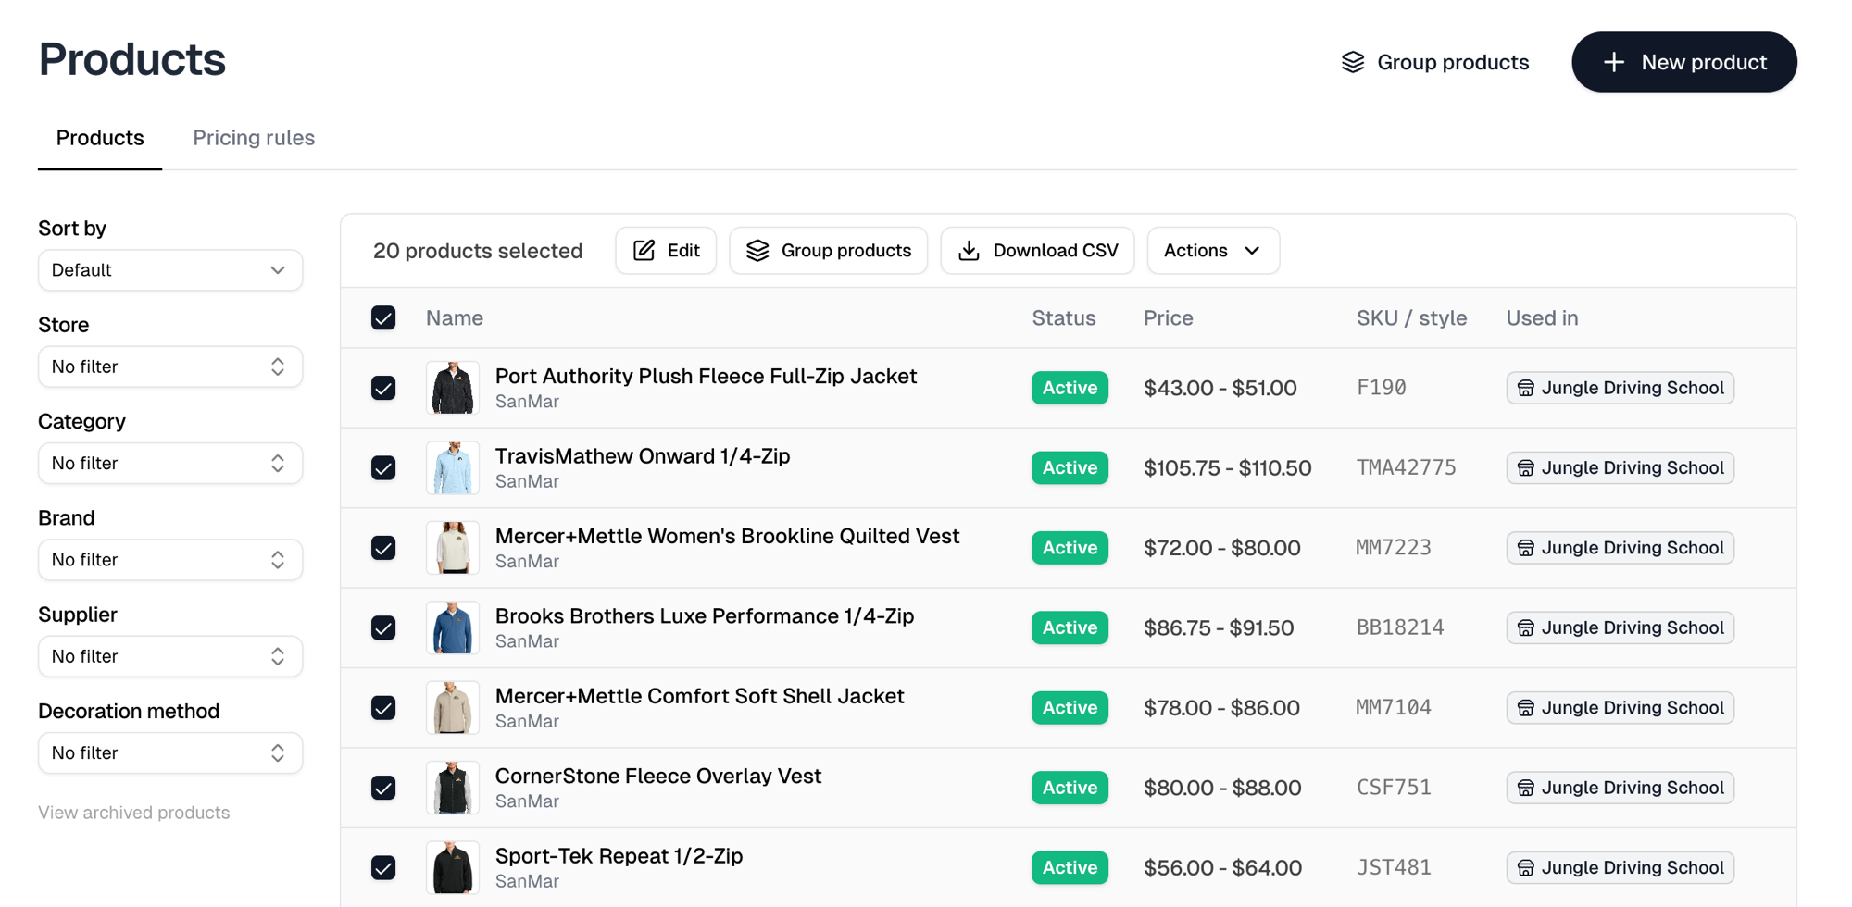Click store icon in Comfort Soft Shell row
Screen dimensions: 1852x907
pyautogui.click(x=1526, y=708)
